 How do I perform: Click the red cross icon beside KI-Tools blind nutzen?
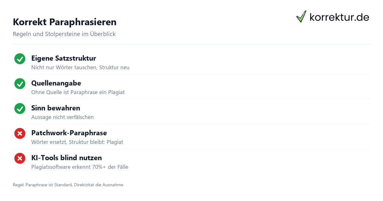pos(20,158)
